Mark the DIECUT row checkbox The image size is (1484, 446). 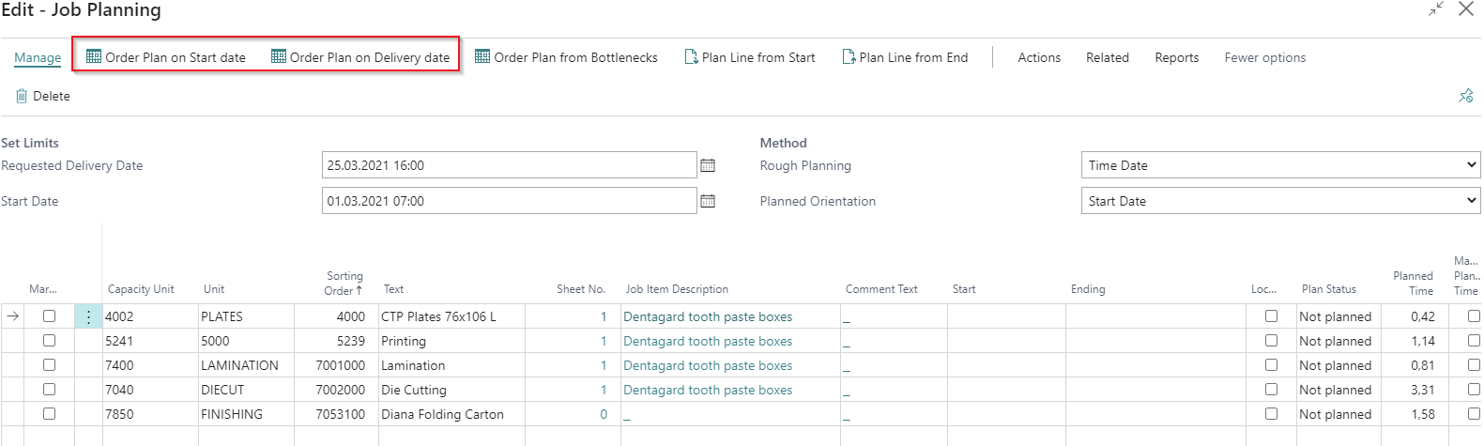49,390
